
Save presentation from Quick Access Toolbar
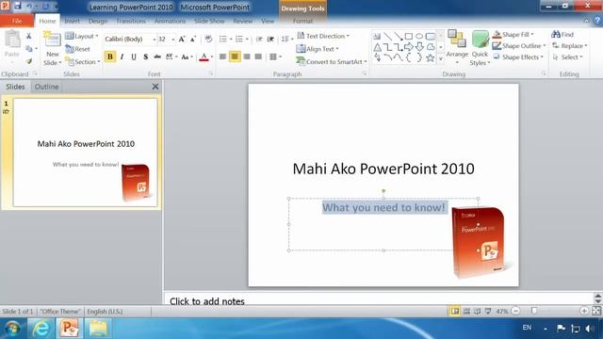[x=18, y=7]
